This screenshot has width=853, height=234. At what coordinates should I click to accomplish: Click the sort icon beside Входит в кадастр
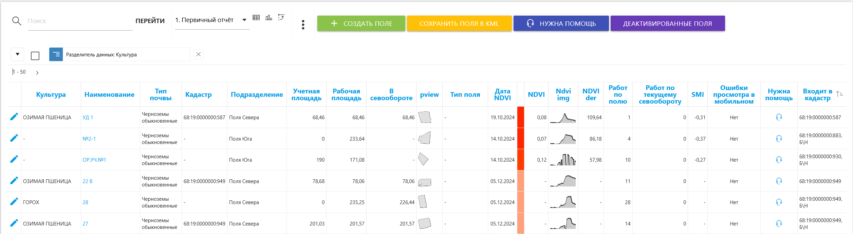pyautogui.click(x=839, y=94)
